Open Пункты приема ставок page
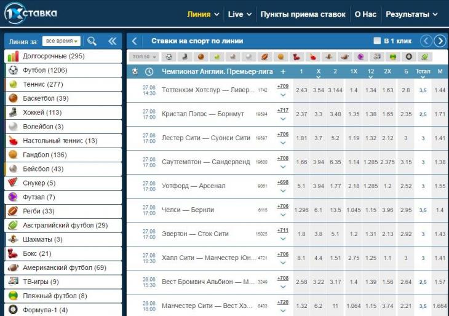This screenshot has width=449, height=316. tap(303, 14)
